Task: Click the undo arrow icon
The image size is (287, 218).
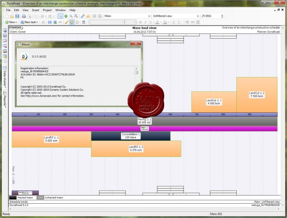Action: click(x=42, y=16)
